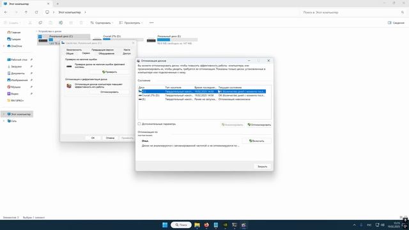Screen dimensions: 409x230
Task: Open the Просмотреть dropdown
Action: [131, 23]
